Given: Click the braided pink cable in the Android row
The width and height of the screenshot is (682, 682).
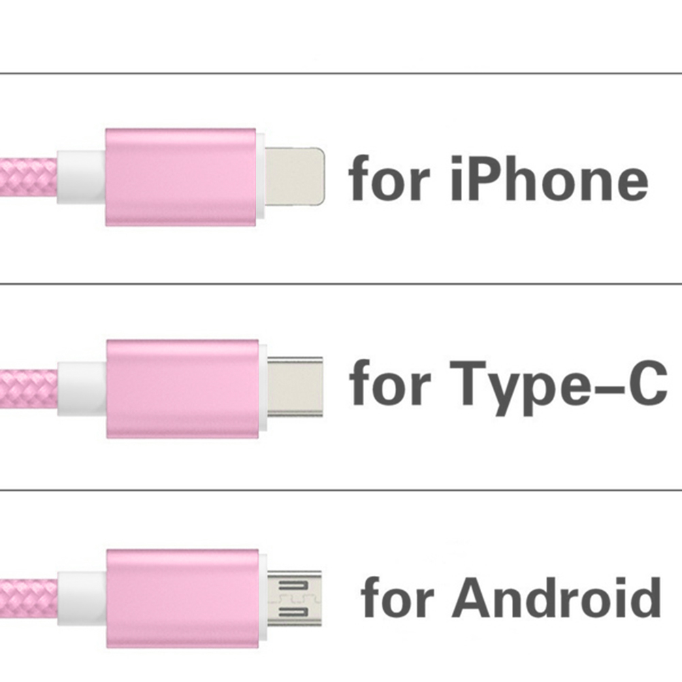Looking at the screenshot, I should 29,598.
